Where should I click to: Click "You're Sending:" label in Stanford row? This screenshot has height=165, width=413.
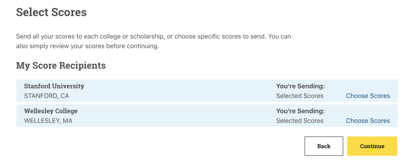(300, 86)
